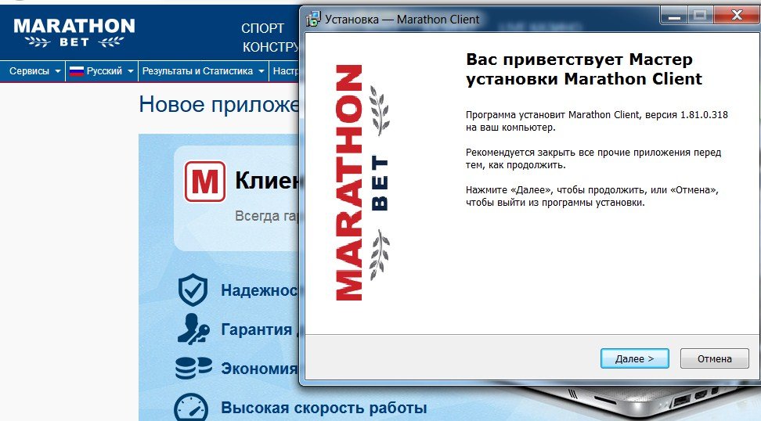The image size is (761, 421).
Task: Click the shield checkmark reliability icon
Action: 193,290
